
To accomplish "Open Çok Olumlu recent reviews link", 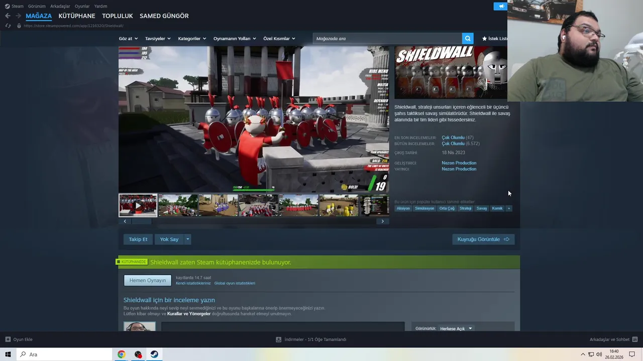I will pos(453,137).
